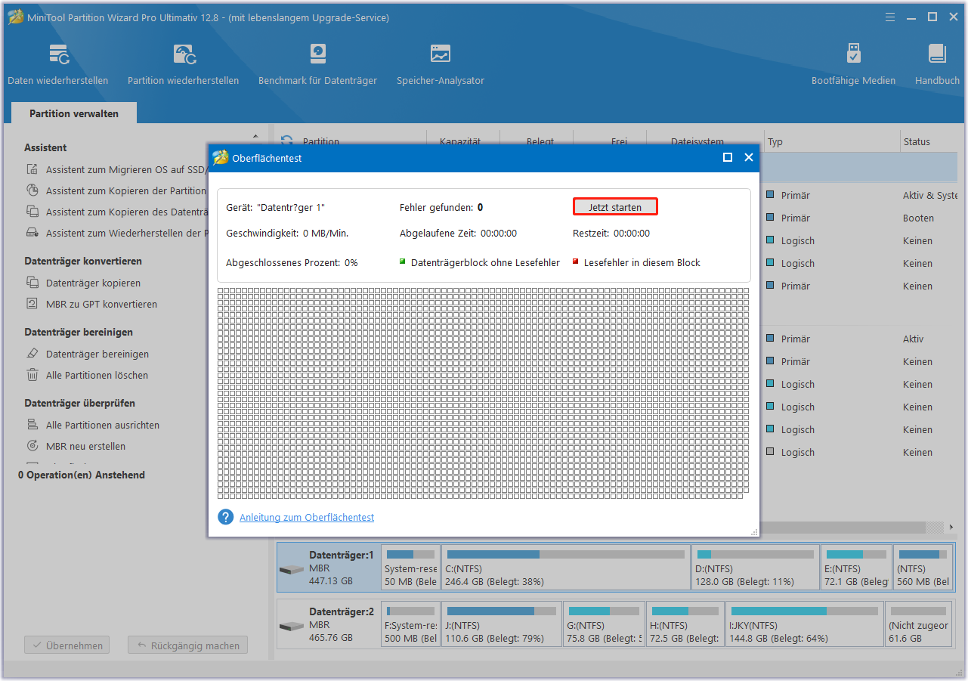Click '0 Operation(en) Anstehend' text
The width and height of the screenshot is (968, 681).
tap(82, 475)
